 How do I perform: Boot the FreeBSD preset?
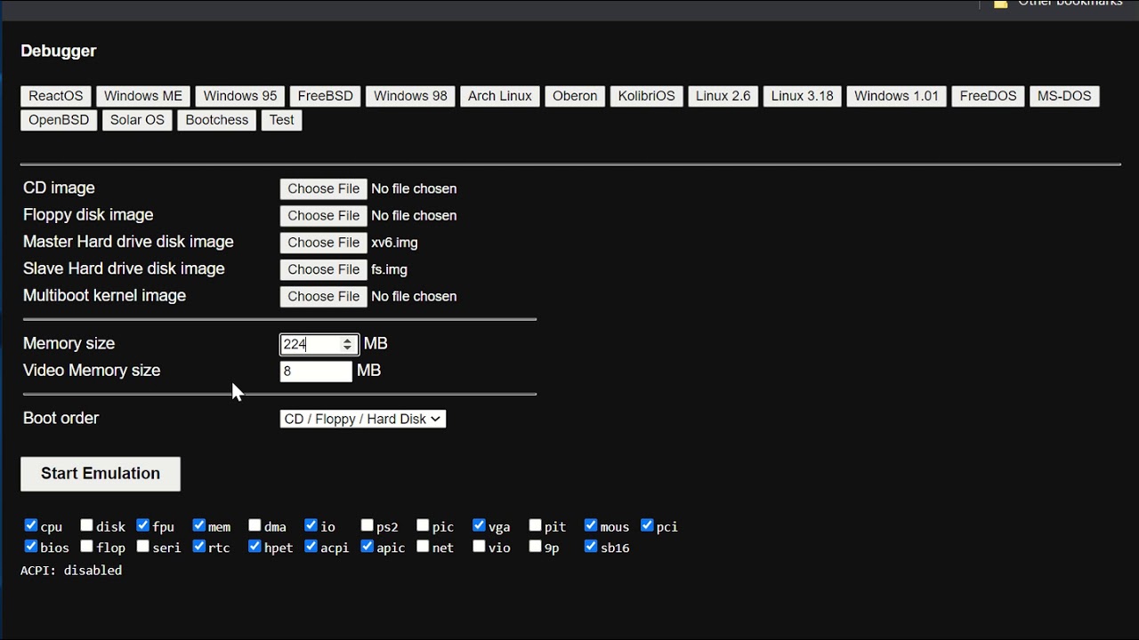[x=326, y=96]
